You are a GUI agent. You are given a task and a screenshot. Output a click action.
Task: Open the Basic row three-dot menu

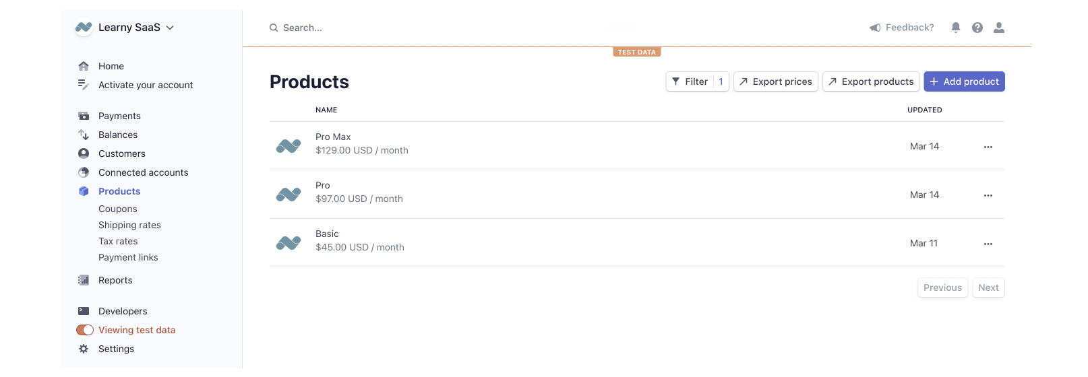[988, 244]
